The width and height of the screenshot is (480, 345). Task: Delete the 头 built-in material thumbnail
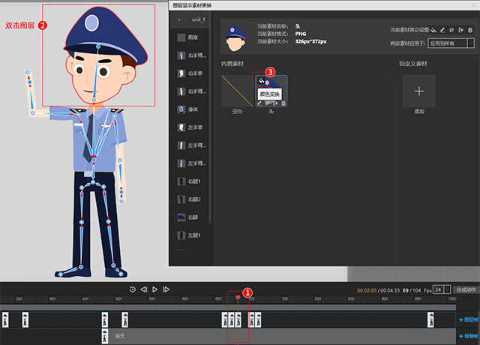283,103
